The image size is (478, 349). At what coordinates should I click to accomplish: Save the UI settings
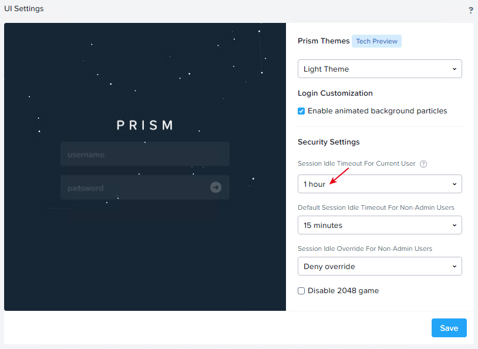coord(449,328)
